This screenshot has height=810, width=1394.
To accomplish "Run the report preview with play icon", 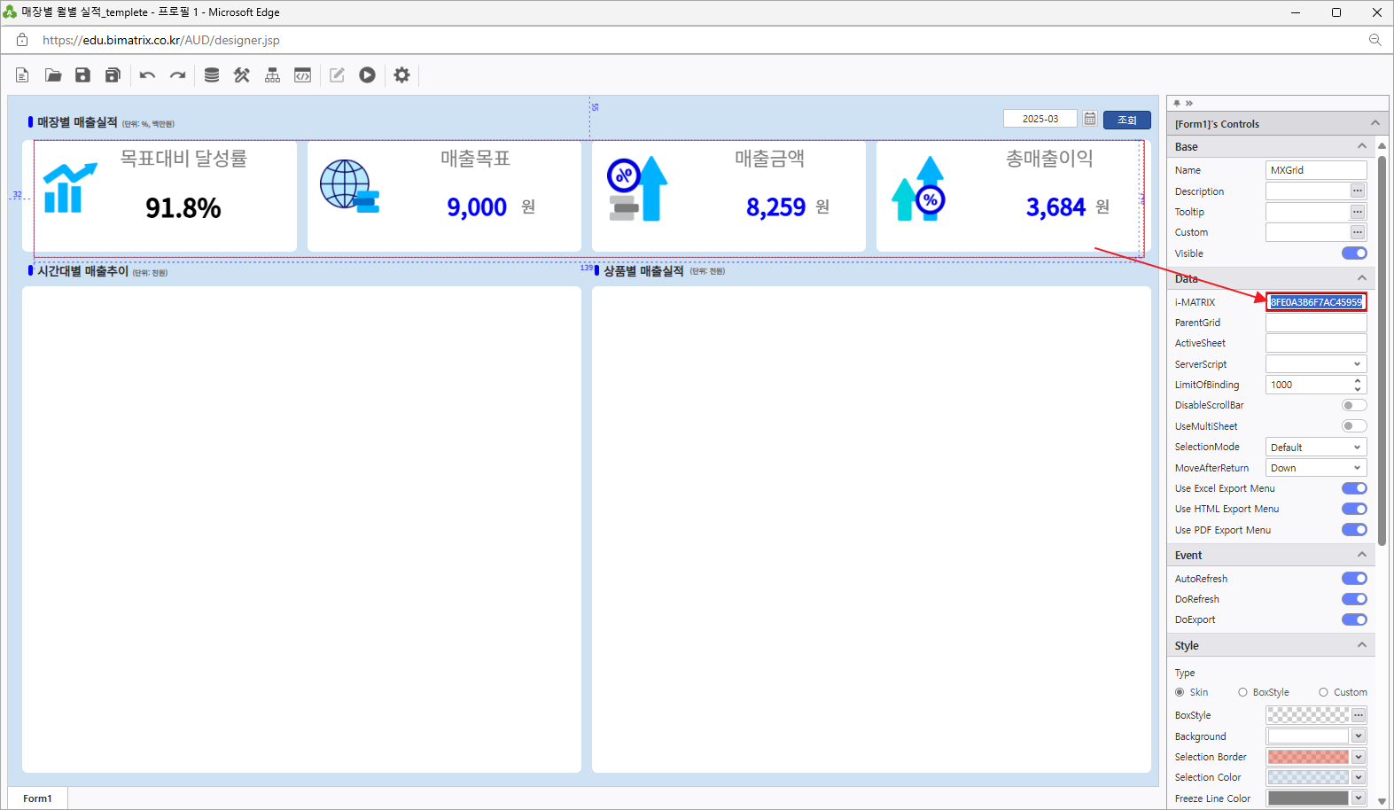I will click(367, 75).
